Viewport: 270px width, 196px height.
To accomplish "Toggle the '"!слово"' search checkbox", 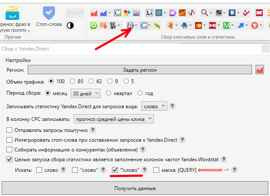I will click(115, 170).
